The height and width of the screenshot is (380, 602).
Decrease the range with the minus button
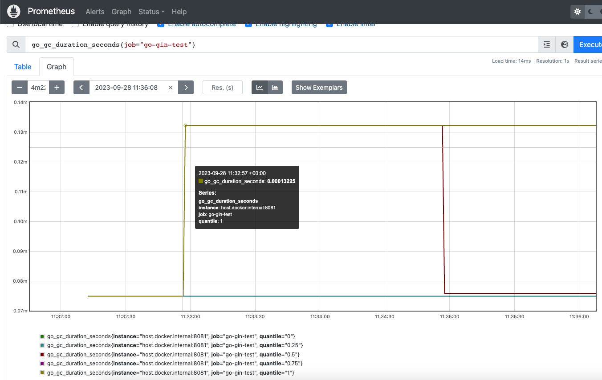pos(19,88)
